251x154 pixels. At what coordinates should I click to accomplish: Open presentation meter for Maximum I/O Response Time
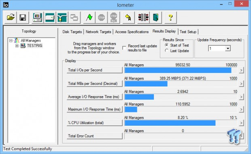[x=241, y=110]
